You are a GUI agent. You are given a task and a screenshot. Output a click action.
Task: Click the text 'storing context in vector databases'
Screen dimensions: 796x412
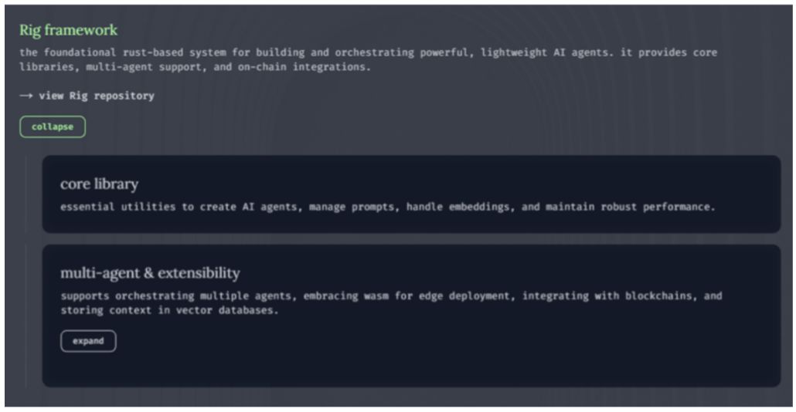[170, 310]
